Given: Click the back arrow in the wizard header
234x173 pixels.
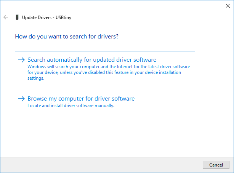Looking at the screenshot, I should (6, 17).
